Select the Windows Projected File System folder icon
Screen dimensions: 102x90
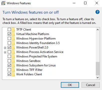13,56
